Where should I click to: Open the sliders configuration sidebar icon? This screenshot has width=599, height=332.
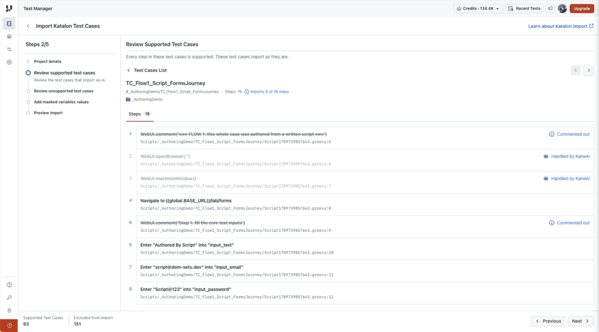(x=9, y=50)
